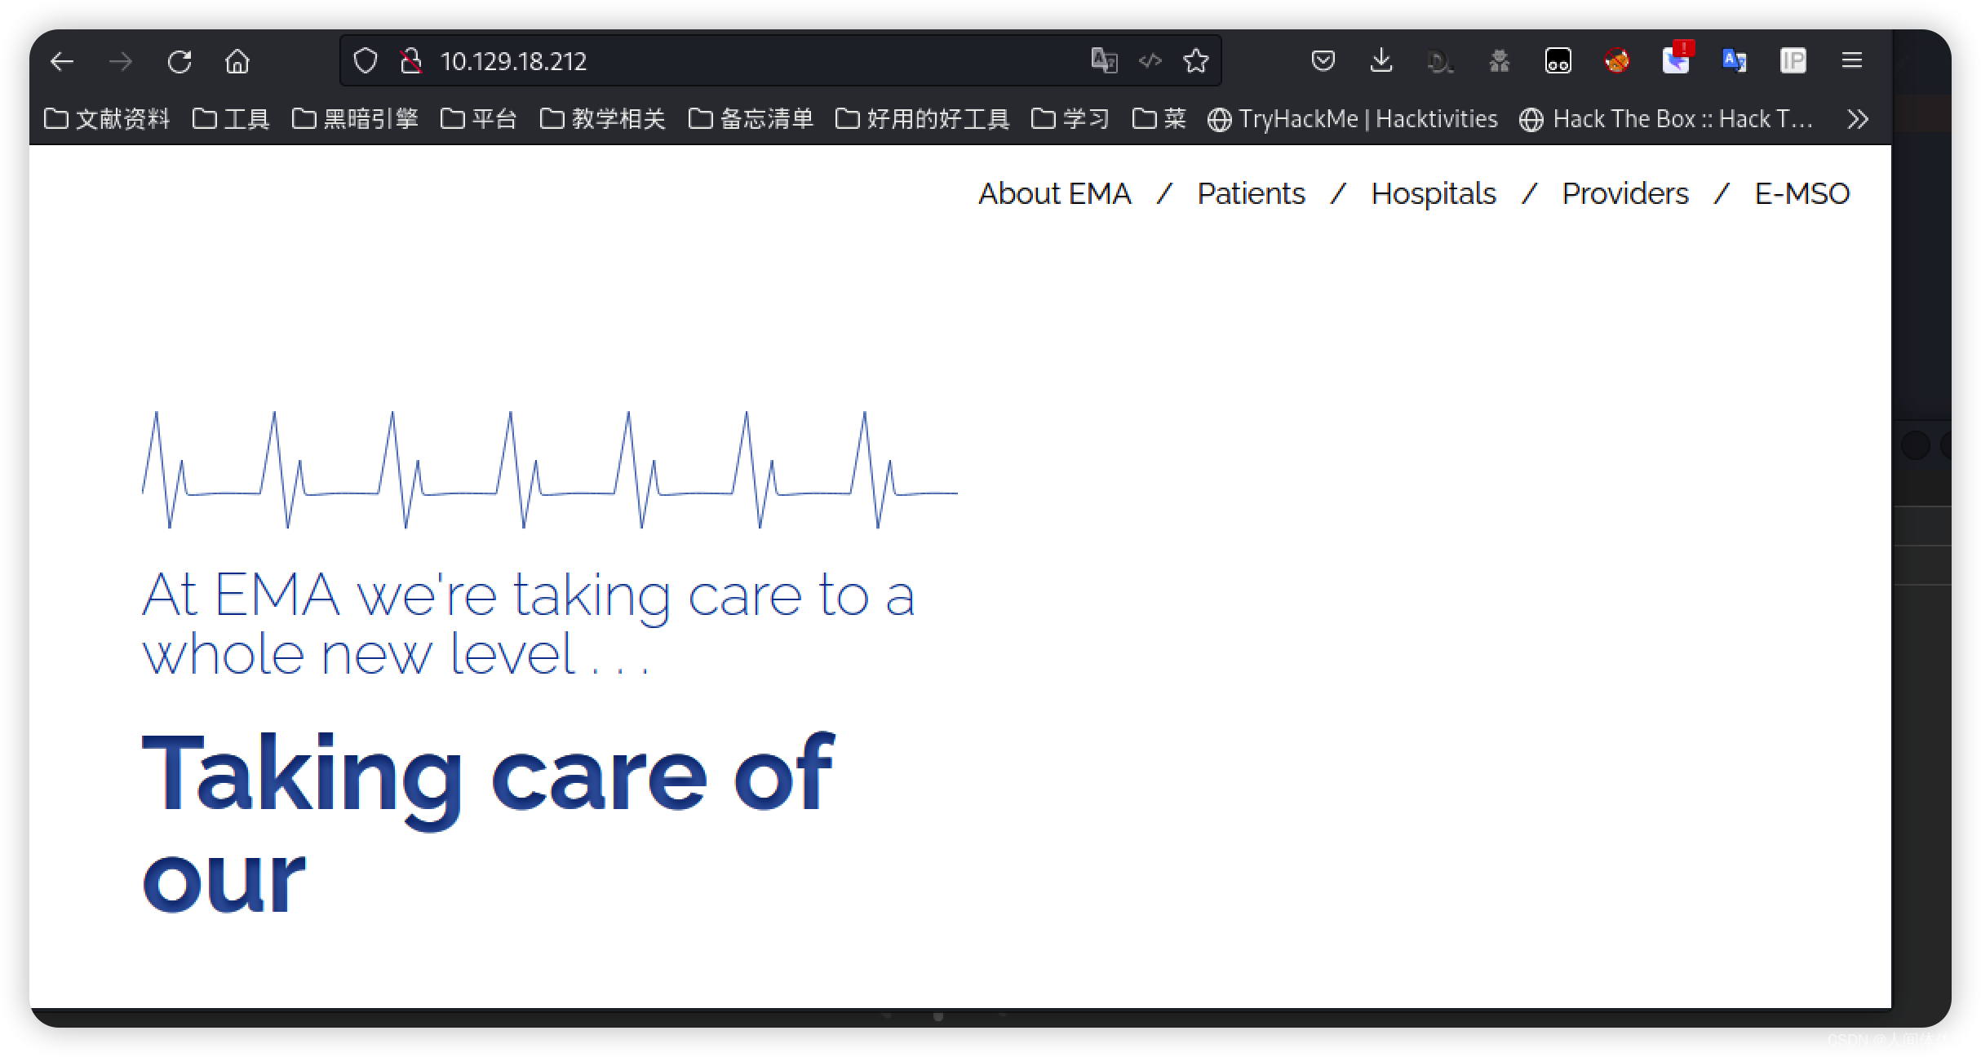
Task: Open the extension with the red alert badge
Action: pyautogui.click(x=1677, y=59)
